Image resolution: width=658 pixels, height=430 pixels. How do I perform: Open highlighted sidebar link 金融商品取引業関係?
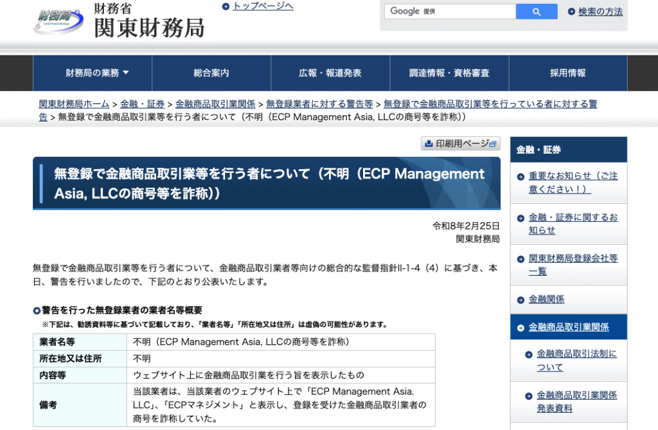point(569,327)
